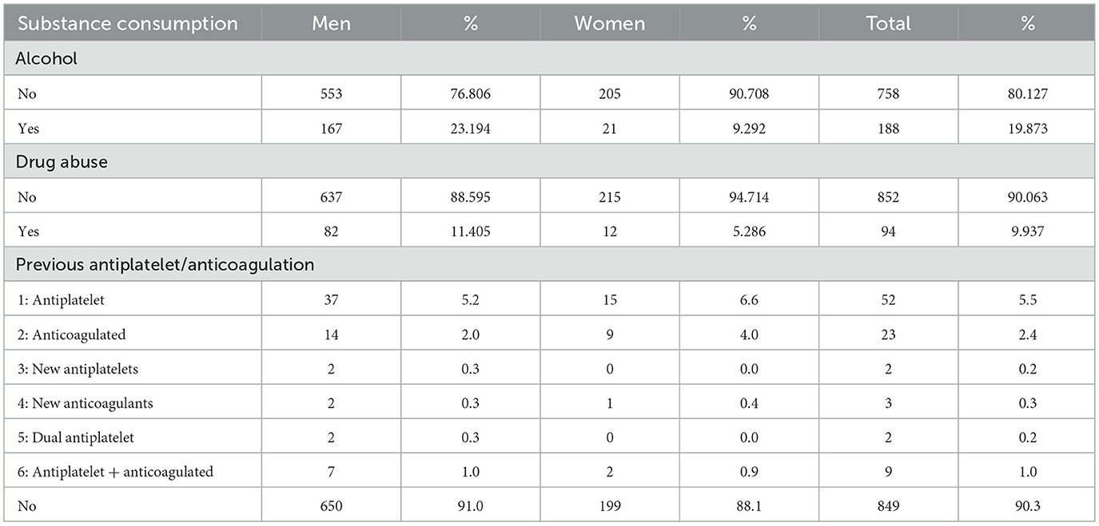Screen dimensions: 1099x526
Task: Select the Men column header
Action: tap(331, 23)
